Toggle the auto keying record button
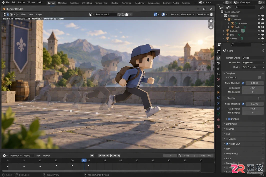The width and height of the screenshot is (266, 177). pyautogui.click(x=92, y=156)
